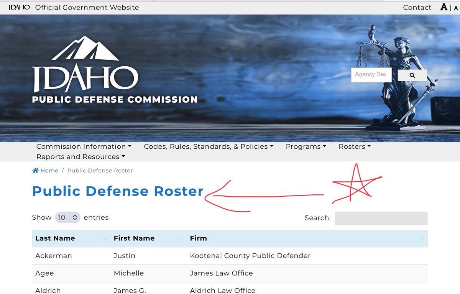This screenshot has width=460, height=294.
Task: Focus the roster Search field
Action: click(381, 218)
